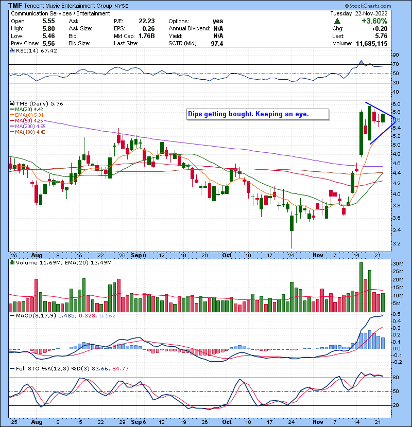Select the MA(100) 4.42 legend entry
Image resolution: width=412 pixels, height=427 pixels.
28,132
